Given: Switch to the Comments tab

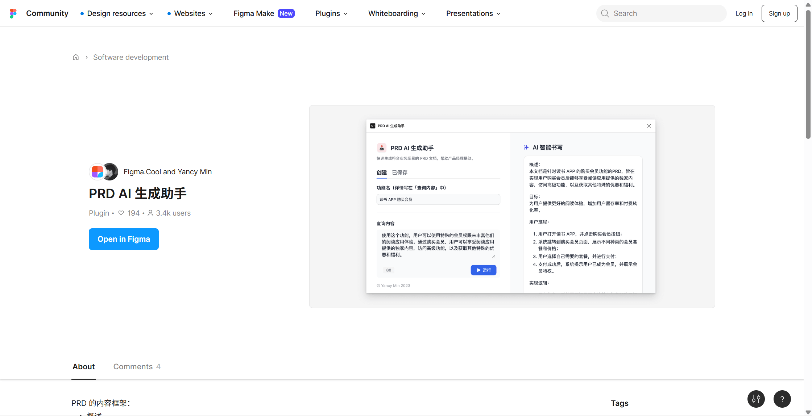Looking at the screenshot, I should pyautogui.click(x=137, y=367).
